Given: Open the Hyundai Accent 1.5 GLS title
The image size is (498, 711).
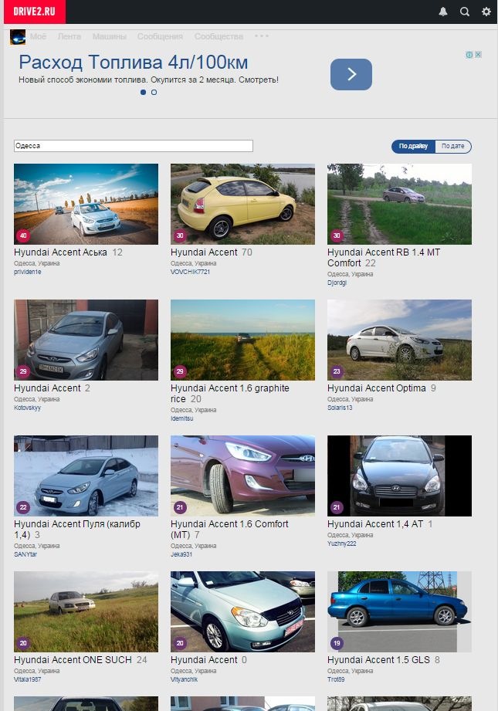Looking at the screenshot, I should click(x=378, y=660).
